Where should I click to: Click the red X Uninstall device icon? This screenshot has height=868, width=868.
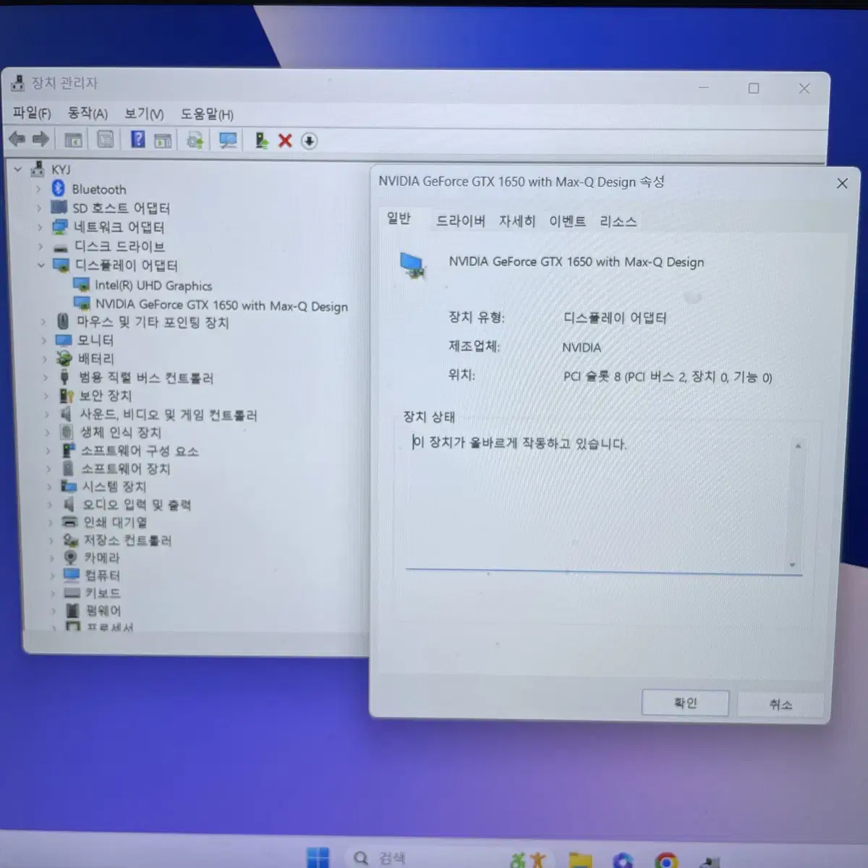click(x=285, y=141)
